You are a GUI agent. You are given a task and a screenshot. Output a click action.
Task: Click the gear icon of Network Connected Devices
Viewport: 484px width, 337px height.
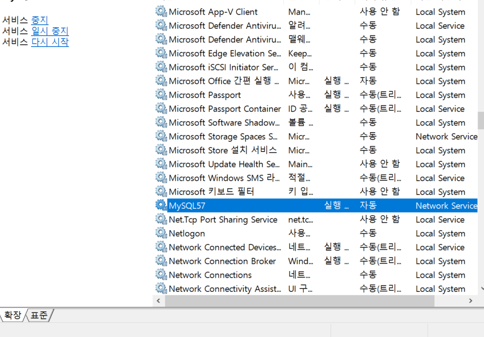pos(161,247)
